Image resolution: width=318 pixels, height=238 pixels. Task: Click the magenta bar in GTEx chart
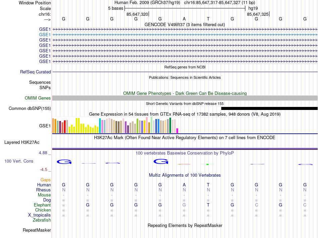177,131
